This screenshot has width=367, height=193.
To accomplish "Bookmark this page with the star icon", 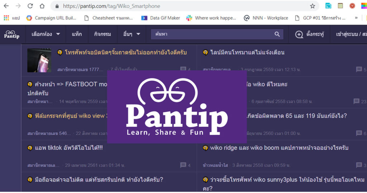I will (313, 6).
